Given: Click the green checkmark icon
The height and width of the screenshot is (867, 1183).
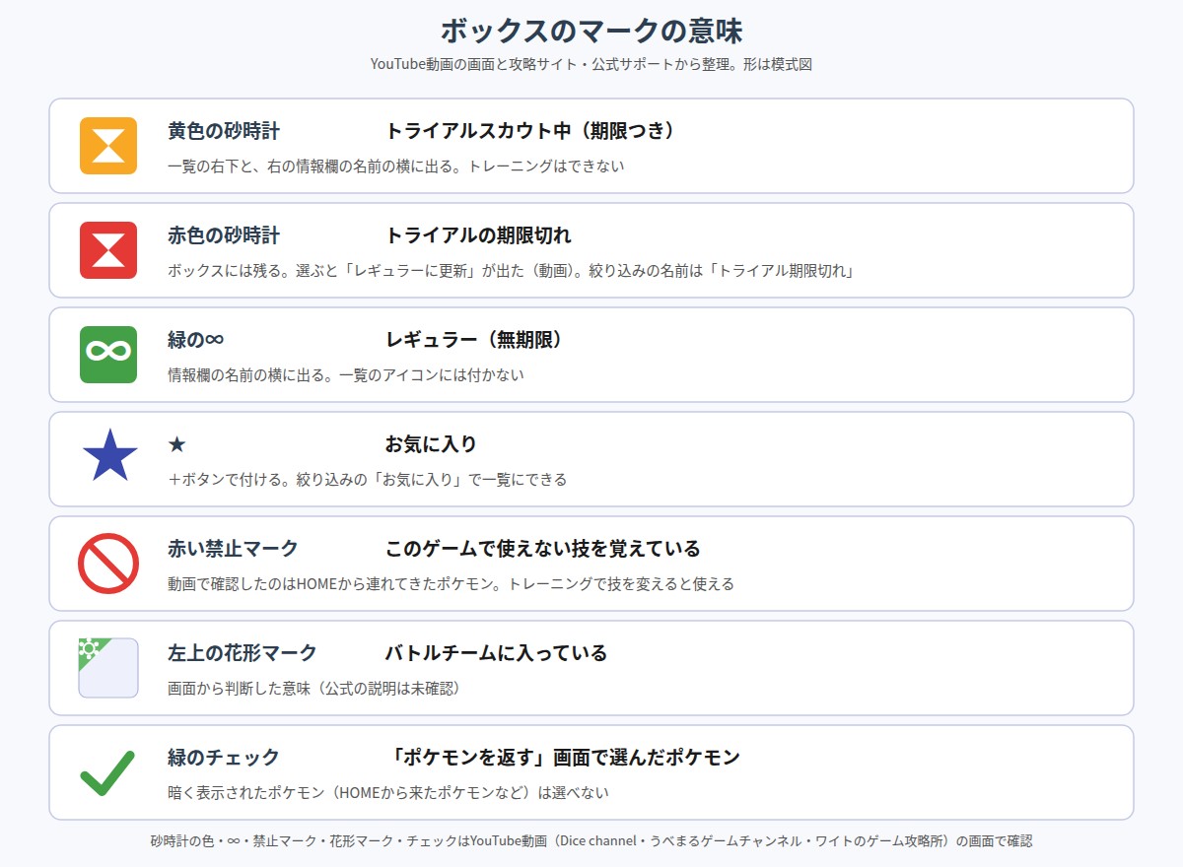Looking at the screenshot, I should pos(107,772).
